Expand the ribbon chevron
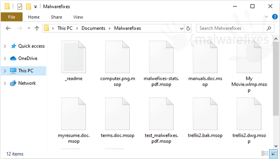This screenshot has height=159, width=280. [266, 17]
